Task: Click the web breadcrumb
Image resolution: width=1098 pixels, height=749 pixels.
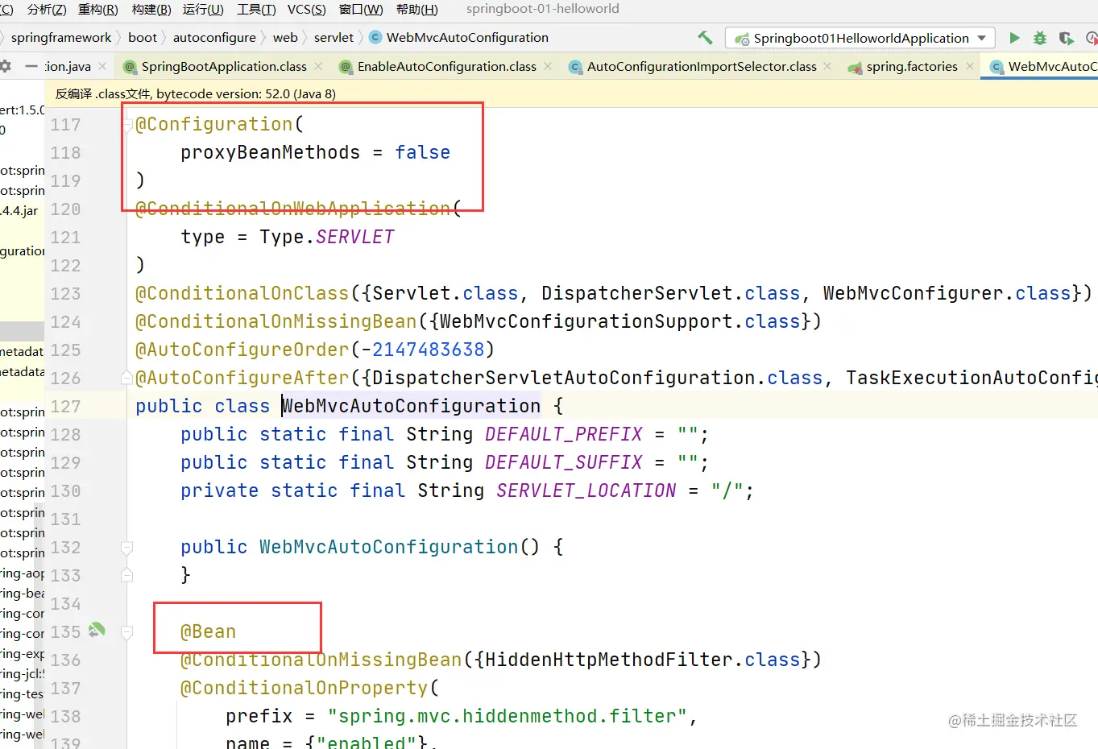Action: pyautogui.click(x=285, y=38)
